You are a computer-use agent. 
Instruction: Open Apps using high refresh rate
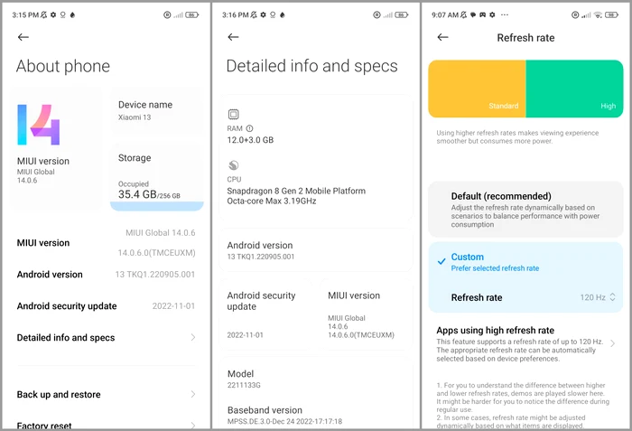click(x=525, y=344)
